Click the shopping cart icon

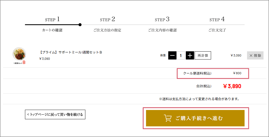[167, 118]
